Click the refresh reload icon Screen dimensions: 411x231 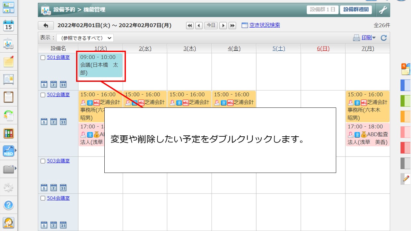[383, 38]
